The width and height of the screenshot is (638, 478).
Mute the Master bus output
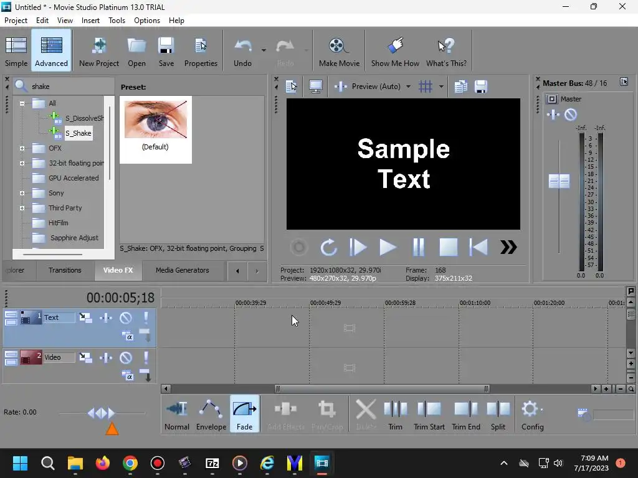point(571,115)
